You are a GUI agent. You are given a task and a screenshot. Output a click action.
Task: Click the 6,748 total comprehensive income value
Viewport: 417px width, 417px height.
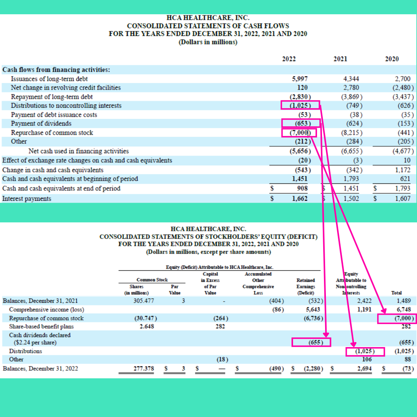[x=404, y=310]
